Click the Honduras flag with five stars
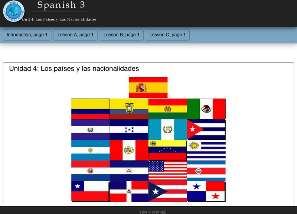This screenshot has width=297, height=214. click(x=129, y=129)
